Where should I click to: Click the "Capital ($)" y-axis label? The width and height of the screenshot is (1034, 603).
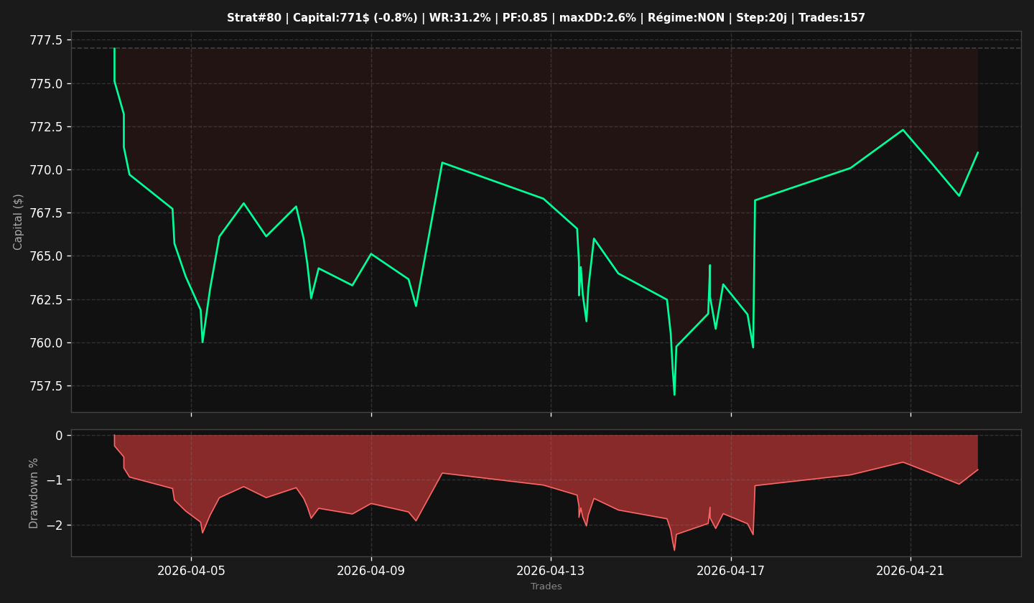click(19, 222)
